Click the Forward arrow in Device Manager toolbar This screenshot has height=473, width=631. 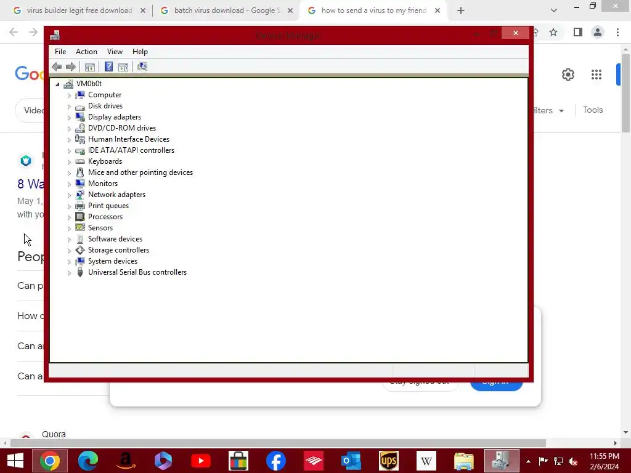tap(70, 67)
